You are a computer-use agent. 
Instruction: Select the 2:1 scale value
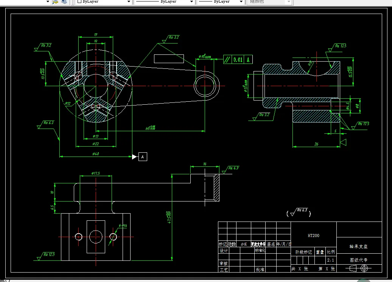click(331, 260)
